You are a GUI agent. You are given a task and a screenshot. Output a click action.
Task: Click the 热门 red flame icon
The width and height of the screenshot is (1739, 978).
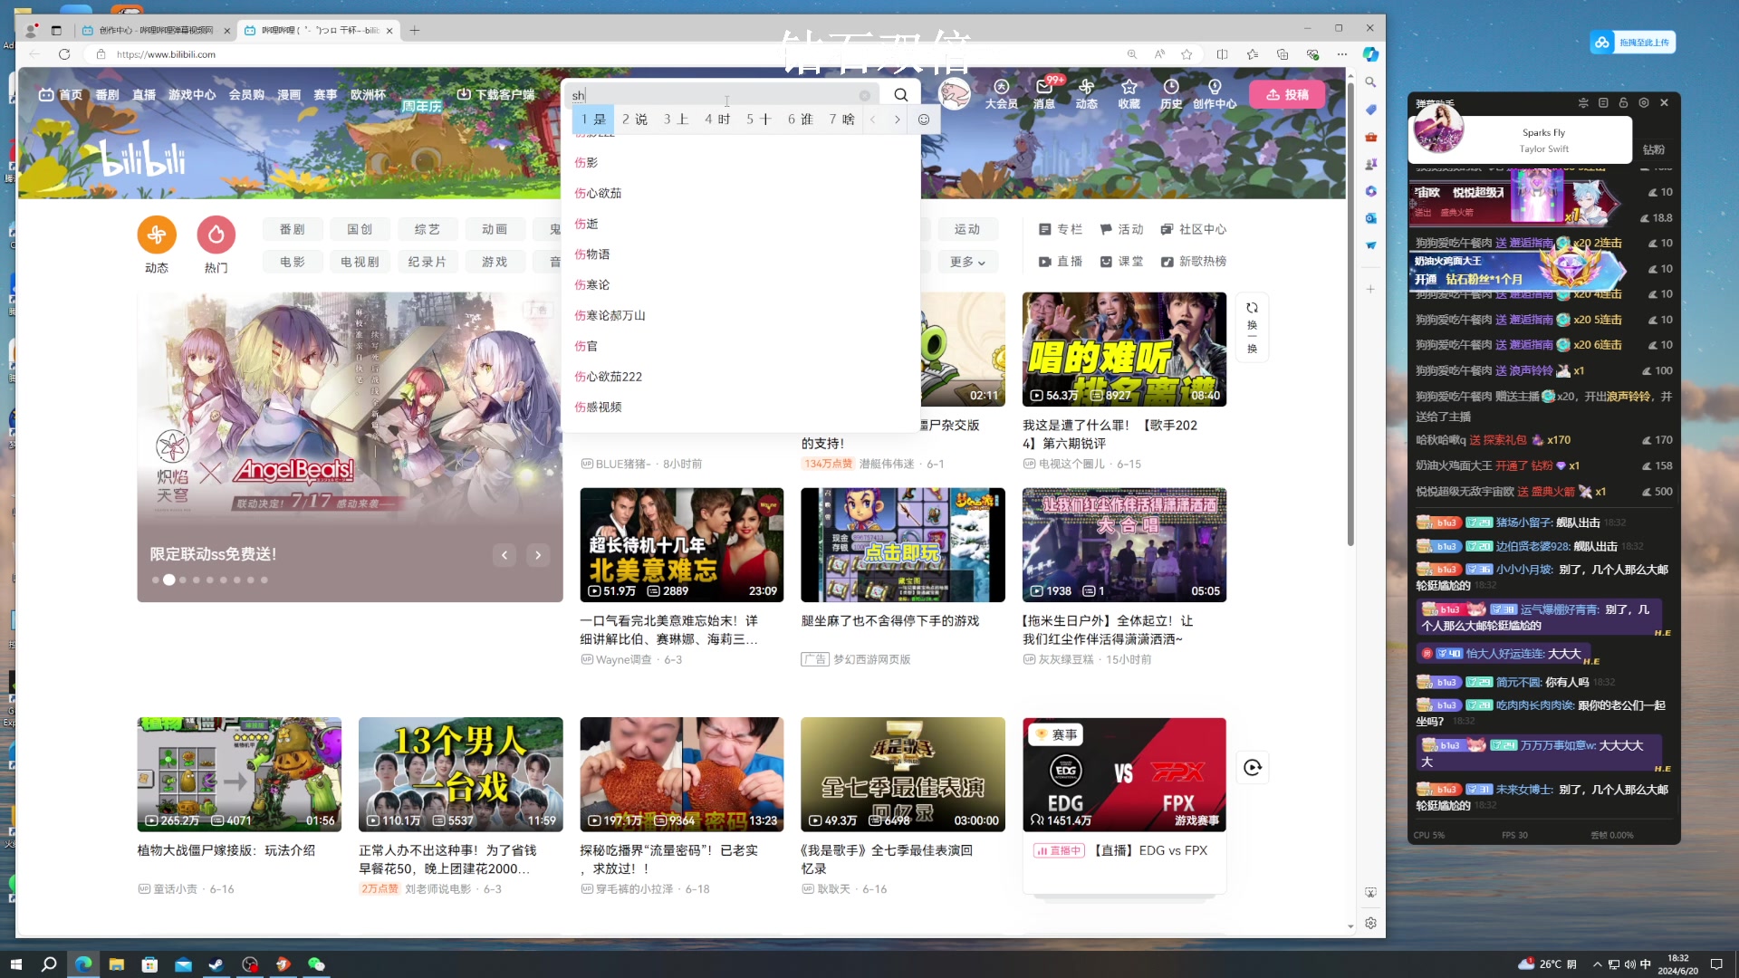(216, 235)
